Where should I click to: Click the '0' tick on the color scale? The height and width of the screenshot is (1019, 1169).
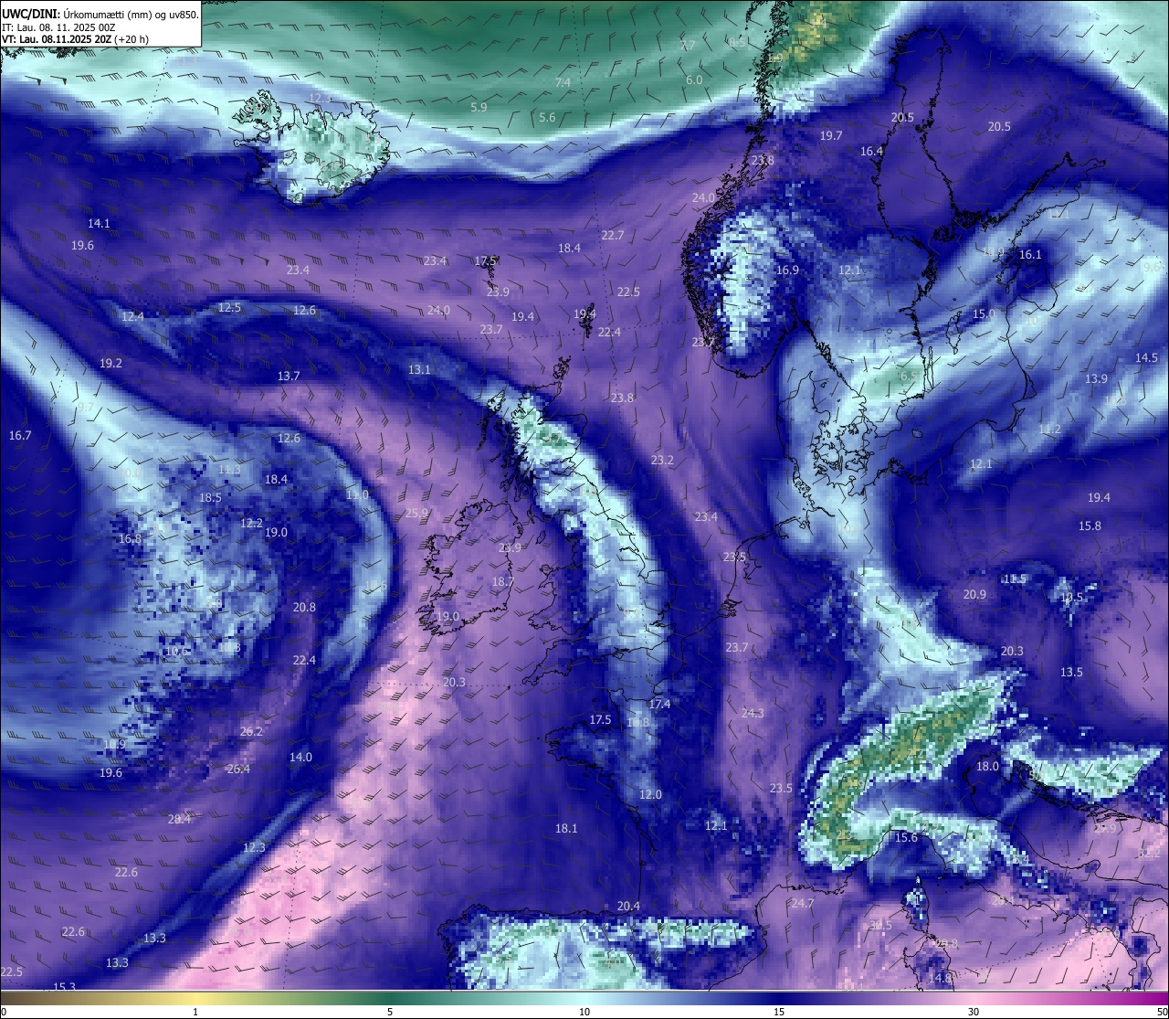click(3, 1012)
